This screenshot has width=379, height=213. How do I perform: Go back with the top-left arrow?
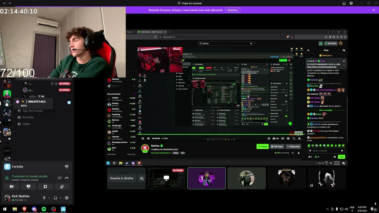click(x=4, y=3)
